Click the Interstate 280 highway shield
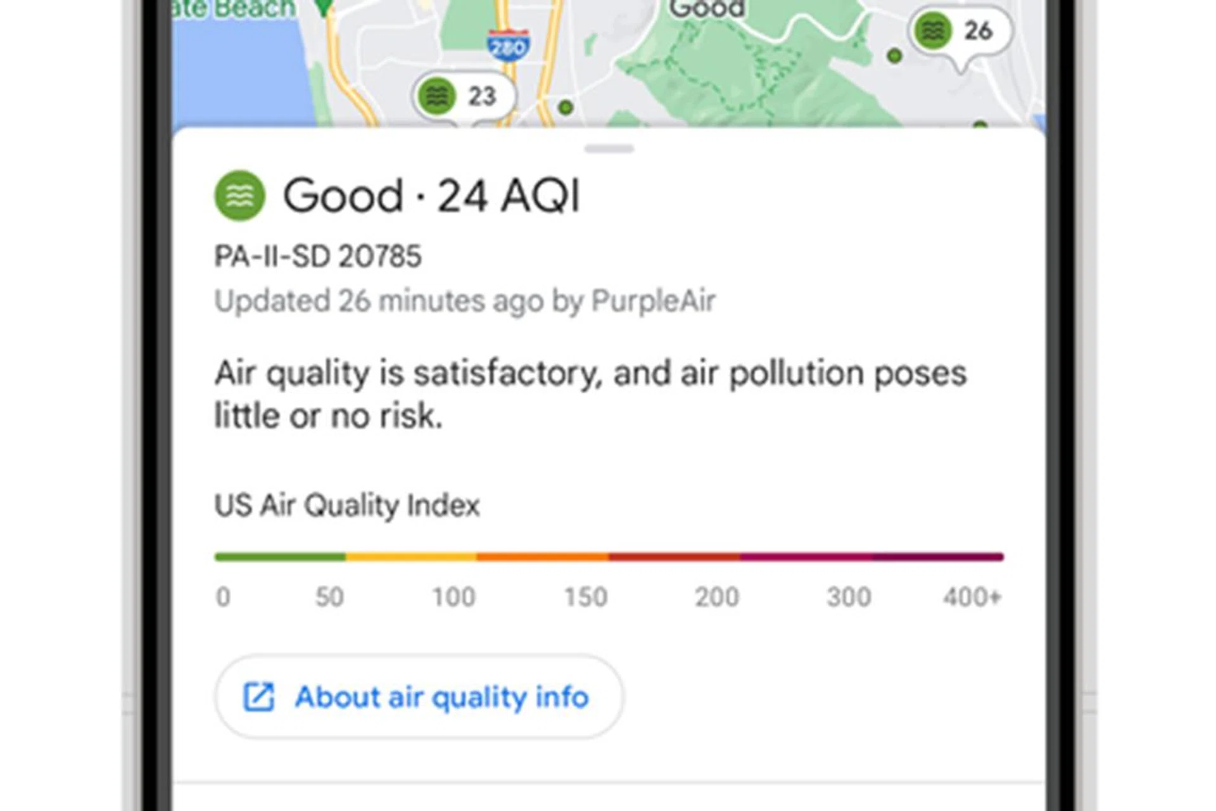 pos(508,46)
